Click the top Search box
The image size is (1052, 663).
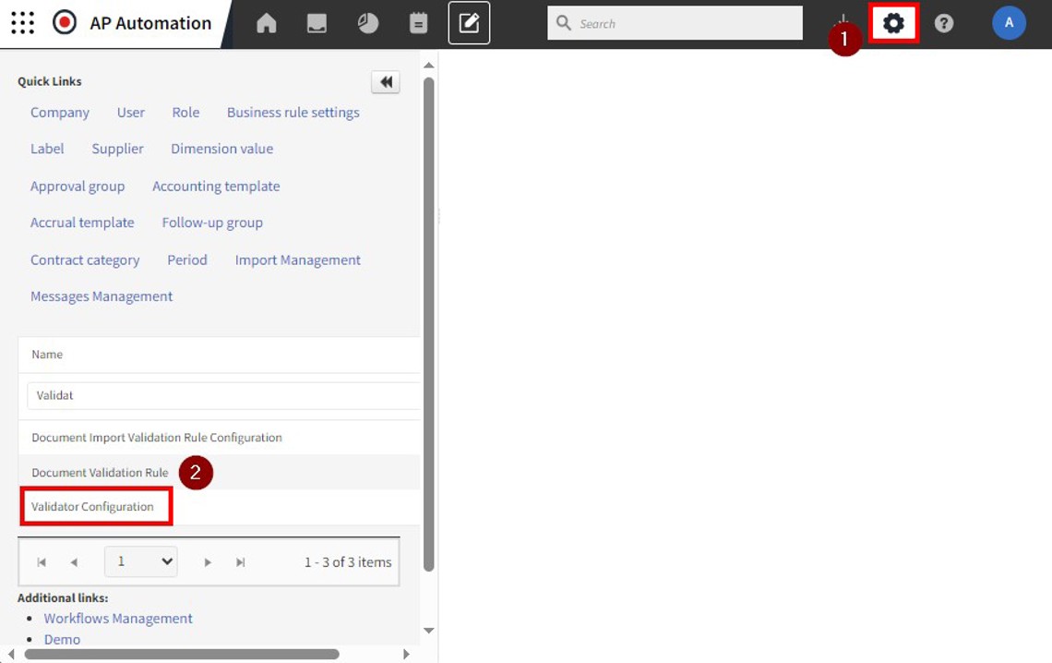683,24
